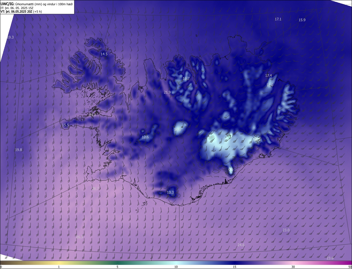Click the color scale tick label '30'

pos(293,267)
